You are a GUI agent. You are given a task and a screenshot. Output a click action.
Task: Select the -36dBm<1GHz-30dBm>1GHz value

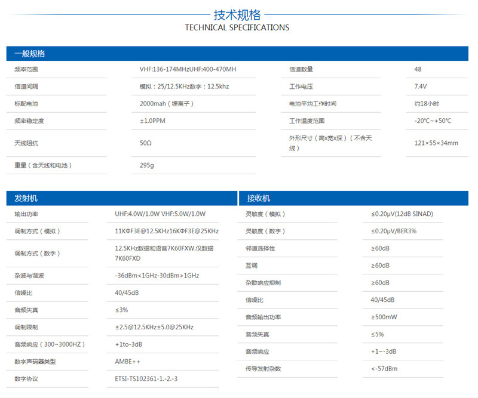(157, 276)
